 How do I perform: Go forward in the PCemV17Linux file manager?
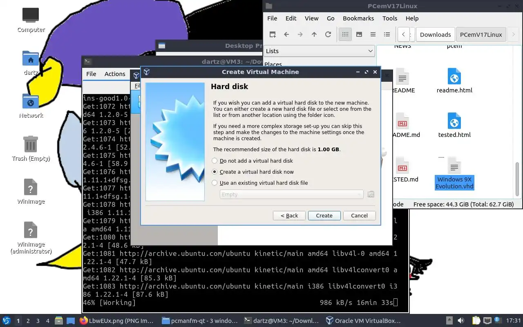[300, 34]
